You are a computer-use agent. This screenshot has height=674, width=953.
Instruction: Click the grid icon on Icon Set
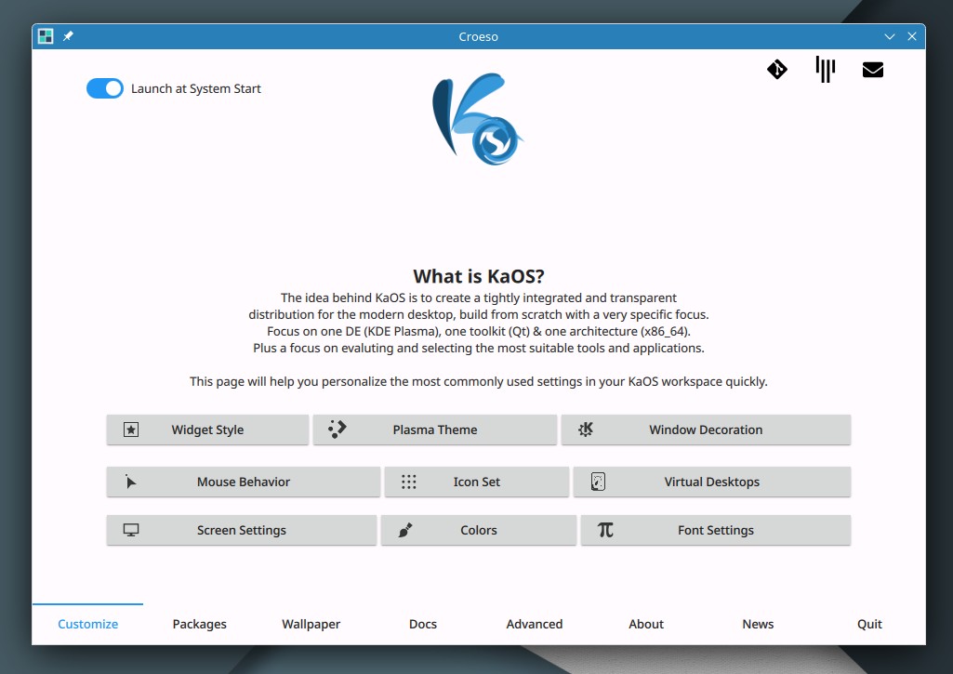408,482
